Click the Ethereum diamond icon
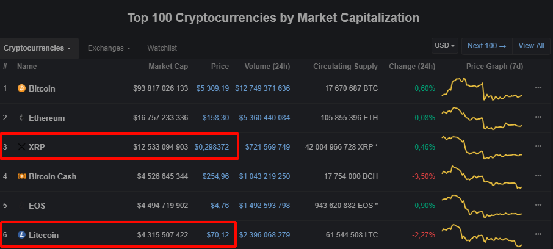 [21, 118]
